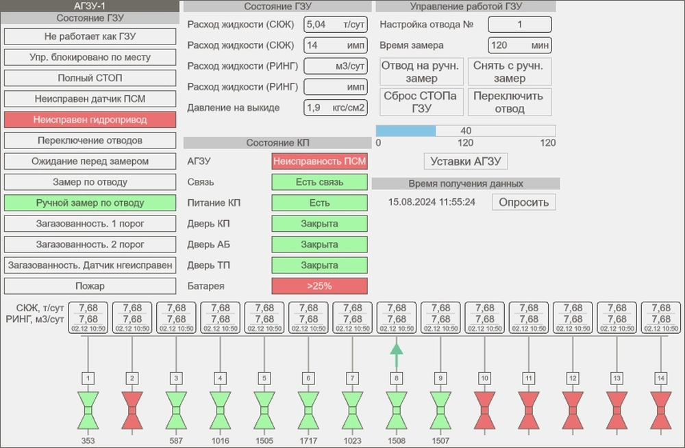The height and width of the screenshot is (448, 685).
Task: Select the green valve of outlet 8
Action: tap(396, 410)
